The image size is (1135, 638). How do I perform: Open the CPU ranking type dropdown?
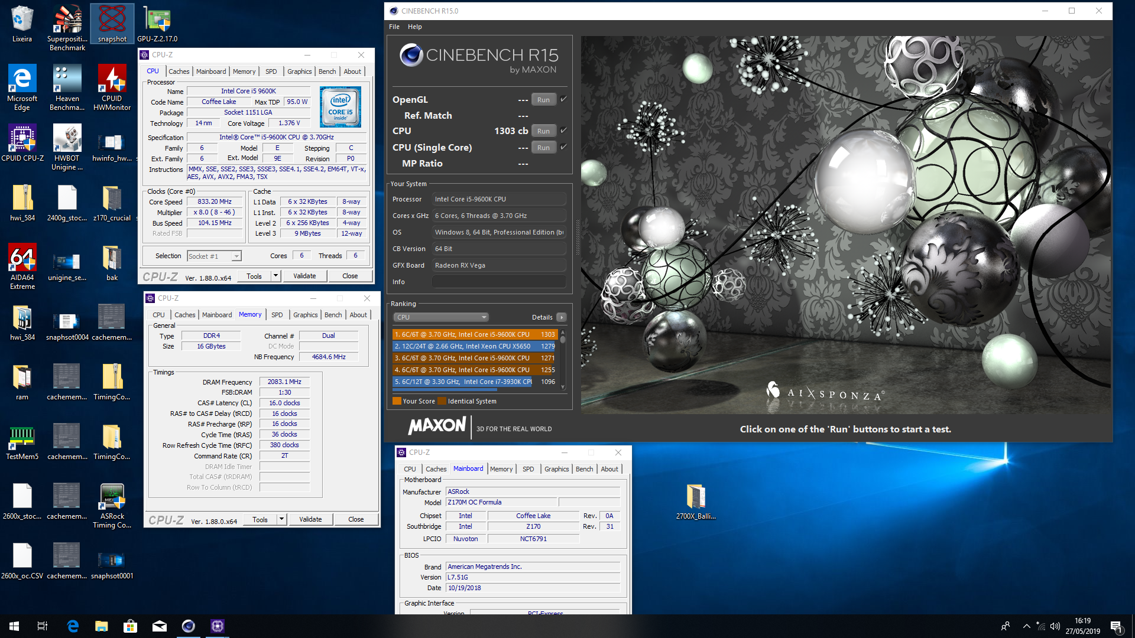point(440,317)
